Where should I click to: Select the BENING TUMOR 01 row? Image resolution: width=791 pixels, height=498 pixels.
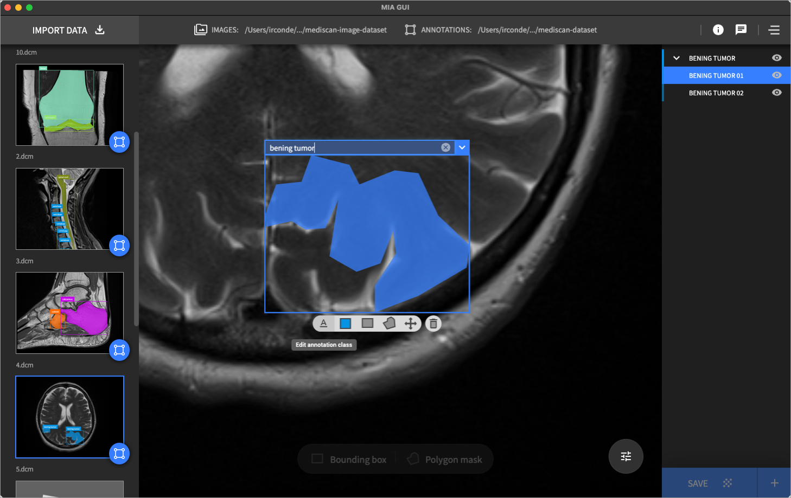726,75
